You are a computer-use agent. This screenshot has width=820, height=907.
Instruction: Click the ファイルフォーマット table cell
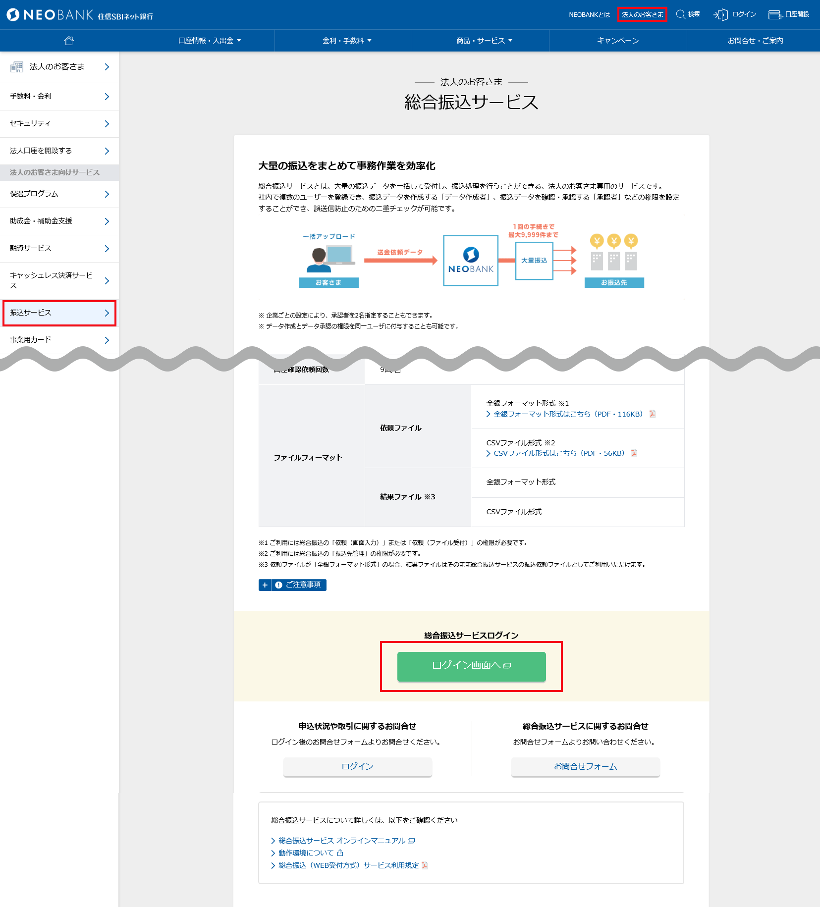pyautogui.click(x=312, y=456)
